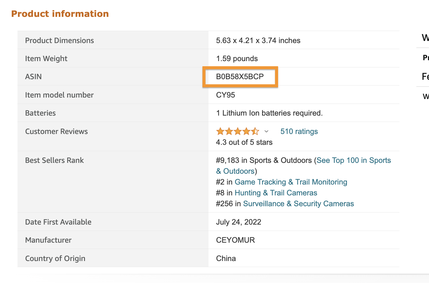Screen dimensions: 429x283
Task: Click the 5.63 x 4.21 x 3.74 inches value
Action: coord(258,40)
